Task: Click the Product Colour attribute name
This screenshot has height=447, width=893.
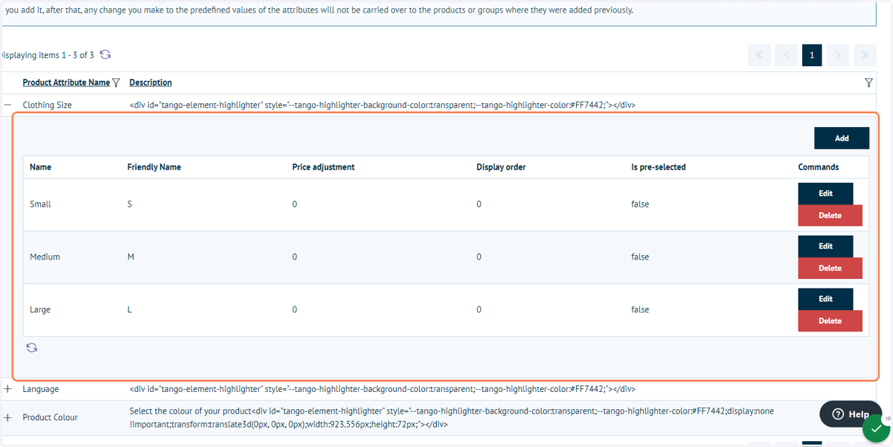Action: (50, 417)
